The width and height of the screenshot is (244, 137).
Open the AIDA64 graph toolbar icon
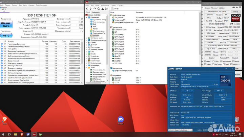(106, 9)
